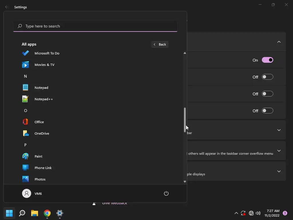Launch the Paint palette icon
The height and width of the screenshot is (220, 293).
tap(25, 156)
